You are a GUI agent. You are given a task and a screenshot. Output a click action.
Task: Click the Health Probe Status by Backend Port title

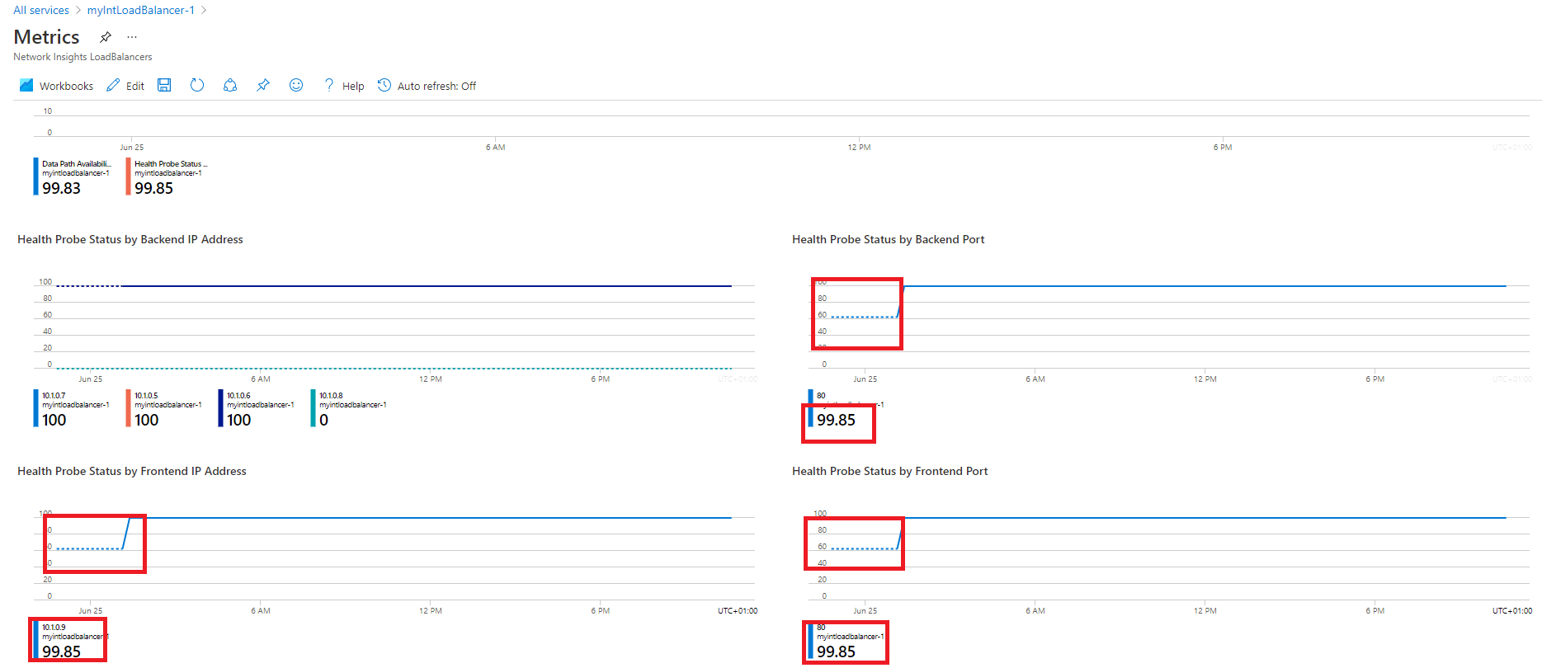click(x=889, y=239)
